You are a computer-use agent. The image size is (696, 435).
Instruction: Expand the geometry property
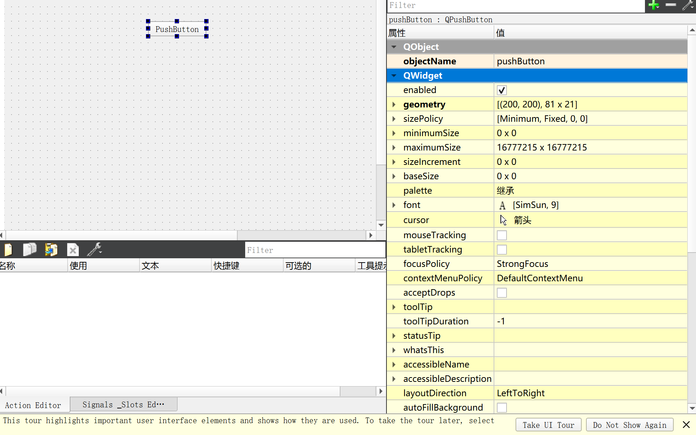point(394,105)
